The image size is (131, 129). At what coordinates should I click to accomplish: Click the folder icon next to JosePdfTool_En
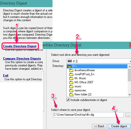click(71, 74)
